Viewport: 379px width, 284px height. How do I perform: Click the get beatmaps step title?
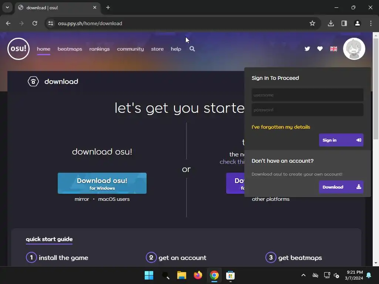(300, 258)
